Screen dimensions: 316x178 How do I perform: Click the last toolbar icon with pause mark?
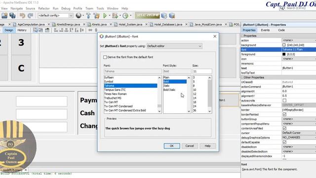(x=172, y=15)
